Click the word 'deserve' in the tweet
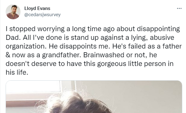Viewport: 186px width, 113px height. pos(44,64)
